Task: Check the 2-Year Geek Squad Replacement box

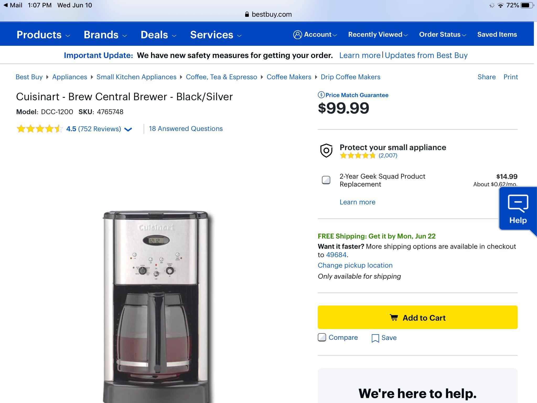Action: pyautogui.click(x=326, y=180)
